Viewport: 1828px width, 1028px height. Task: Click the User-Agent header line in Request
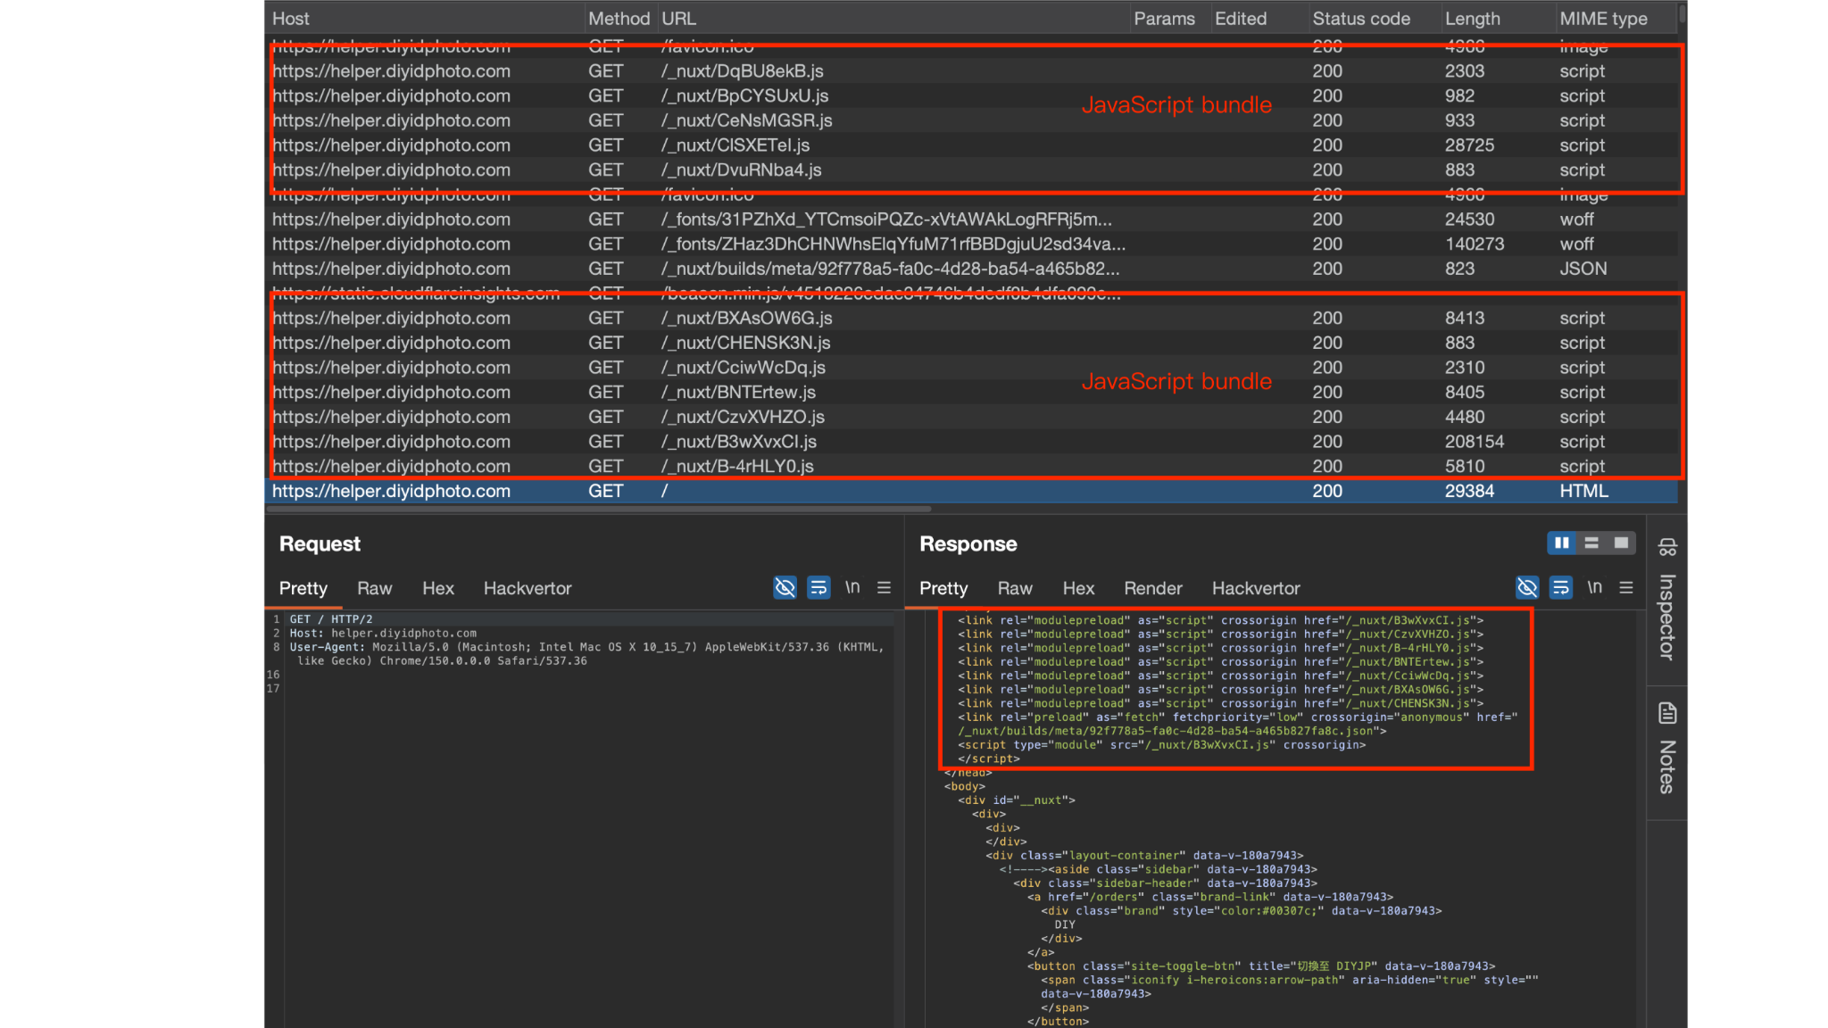(x=586, y=654)
